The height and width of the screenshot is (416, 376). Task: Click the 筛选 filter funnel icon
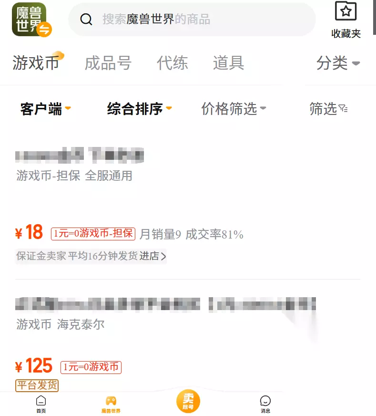343,108
